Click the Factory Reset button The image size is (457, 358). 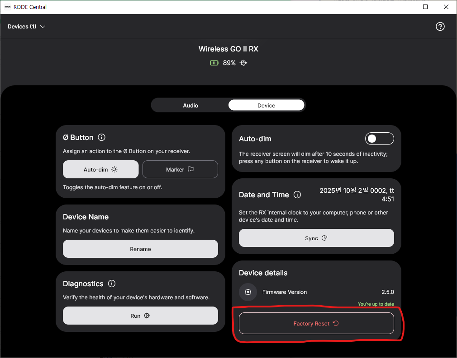[316, 323]
